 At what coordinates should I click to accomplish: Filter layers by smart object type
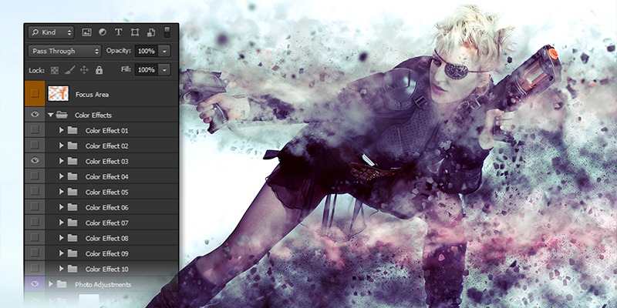click(x=151, y=32)
